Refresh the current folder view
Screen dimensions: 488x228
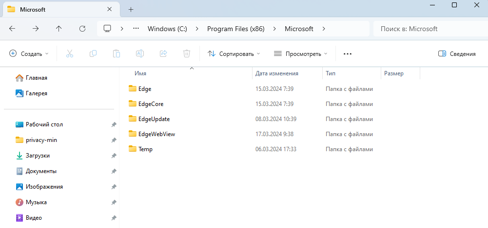(82, 29)
